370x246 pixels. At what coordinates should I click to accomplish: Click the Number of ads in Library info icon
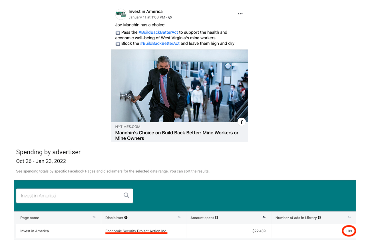click(x=319, y=218)
